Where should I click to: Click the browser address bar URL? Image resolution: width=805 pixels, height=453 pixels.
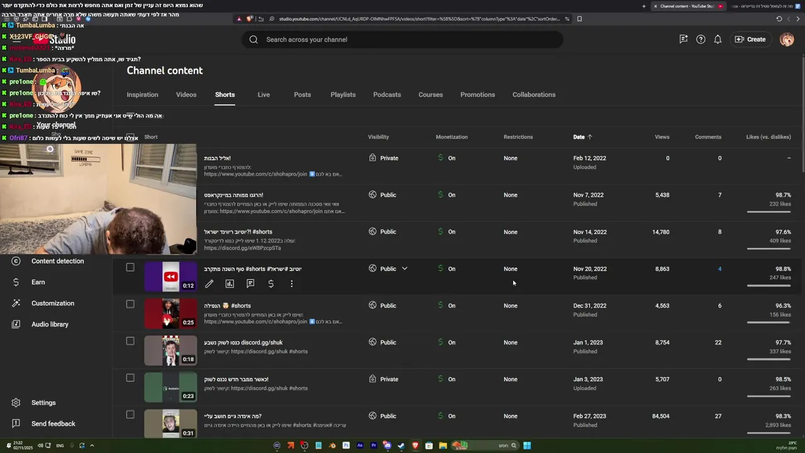click(419, 19)
